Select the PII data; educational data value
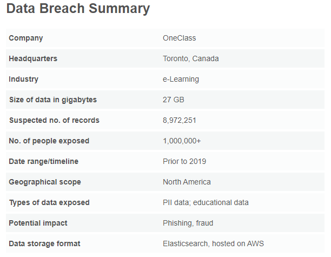The height and width of the screenshot is (257, 331). (x=206, y=202)
